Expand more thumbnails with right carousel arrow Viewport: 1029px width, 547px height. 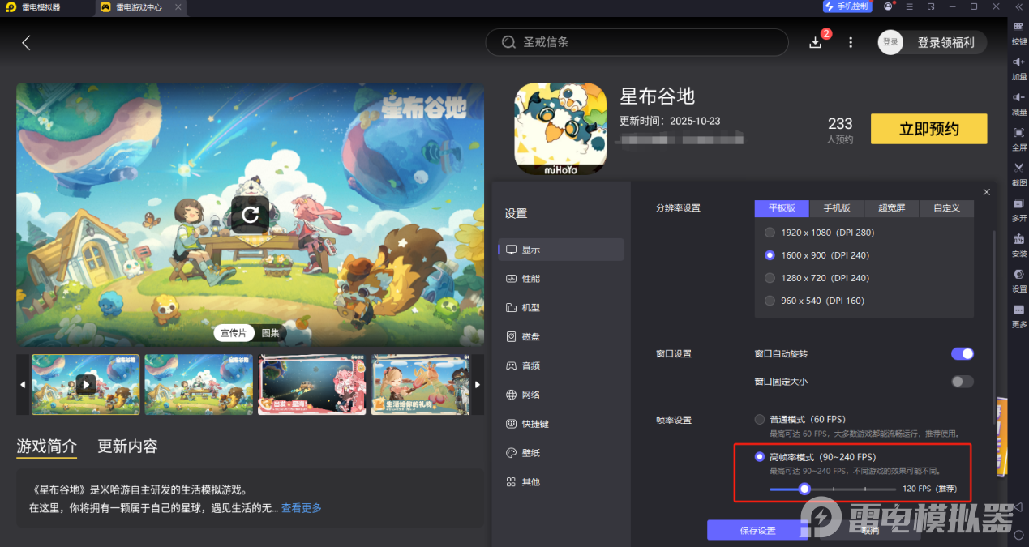tap(477, 384)
